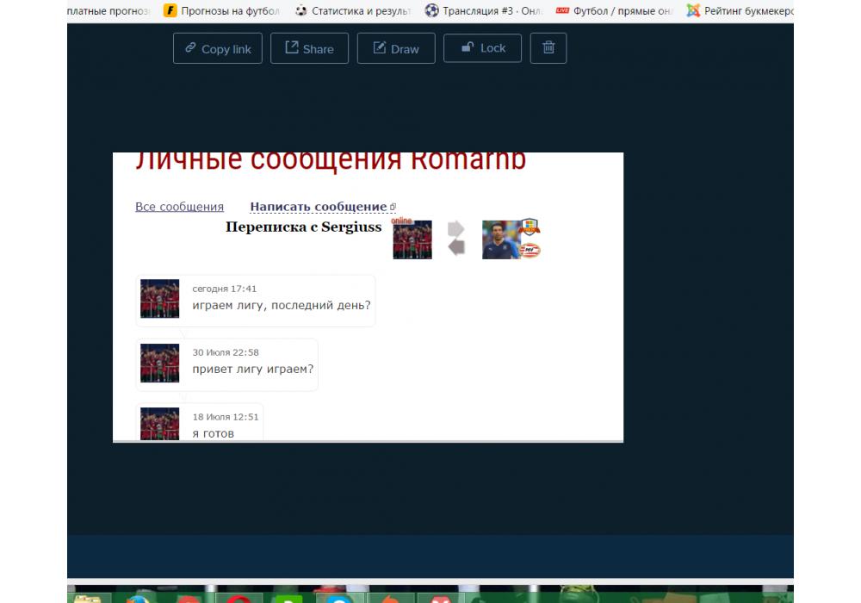The height and width of the screenshot is (603, 861).
Task: Click message 'я готов'
Action: click(213, 434)
